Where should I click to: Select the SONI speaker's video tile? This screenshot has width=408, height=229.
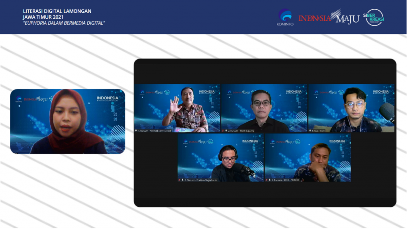pyautogui.click(x=308, y=158)
